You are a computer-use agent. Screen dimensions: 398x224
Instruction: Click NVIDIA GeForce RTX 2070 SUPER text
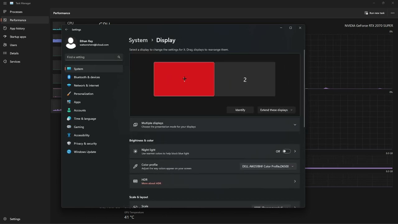[x=369, y=26]
